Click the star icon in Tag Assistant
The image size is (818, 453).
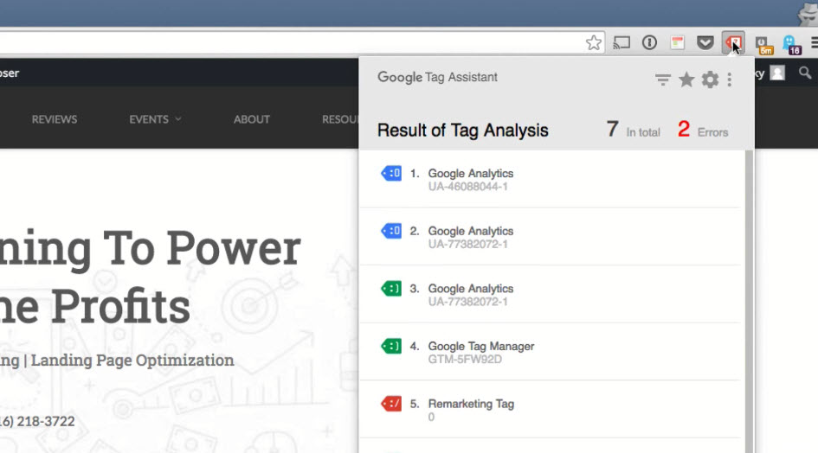[x=686, y=80]
